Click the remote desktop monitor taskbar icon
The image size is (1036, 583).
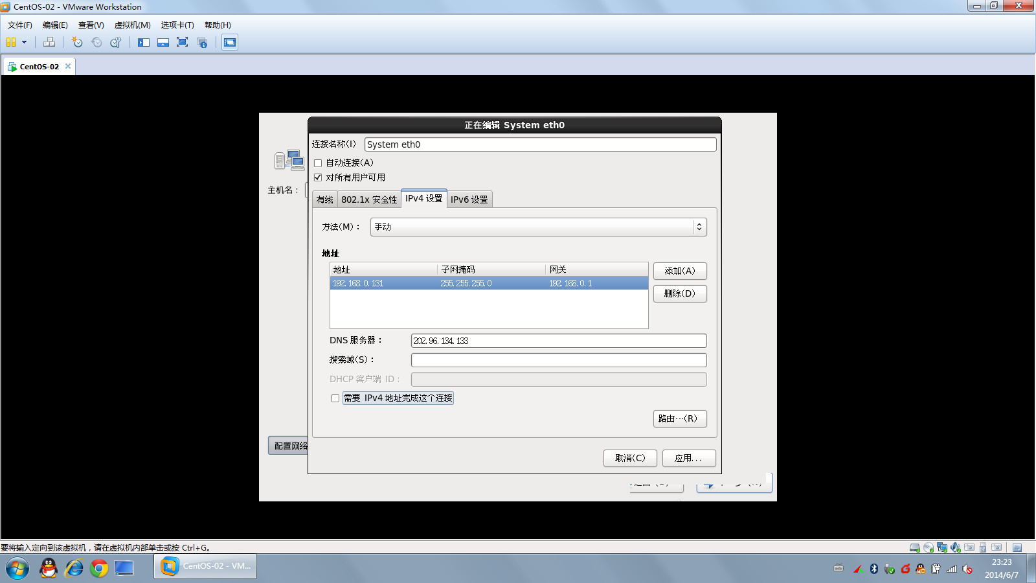[124, 568]
